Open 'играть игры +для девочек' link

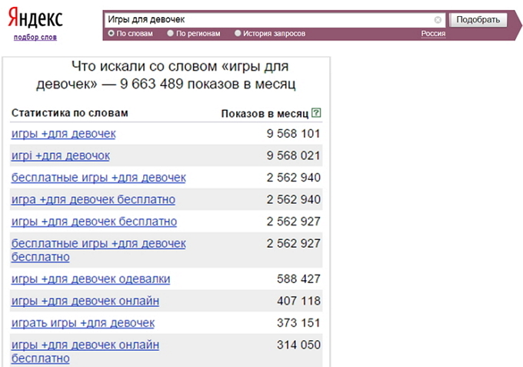point(83,322)
